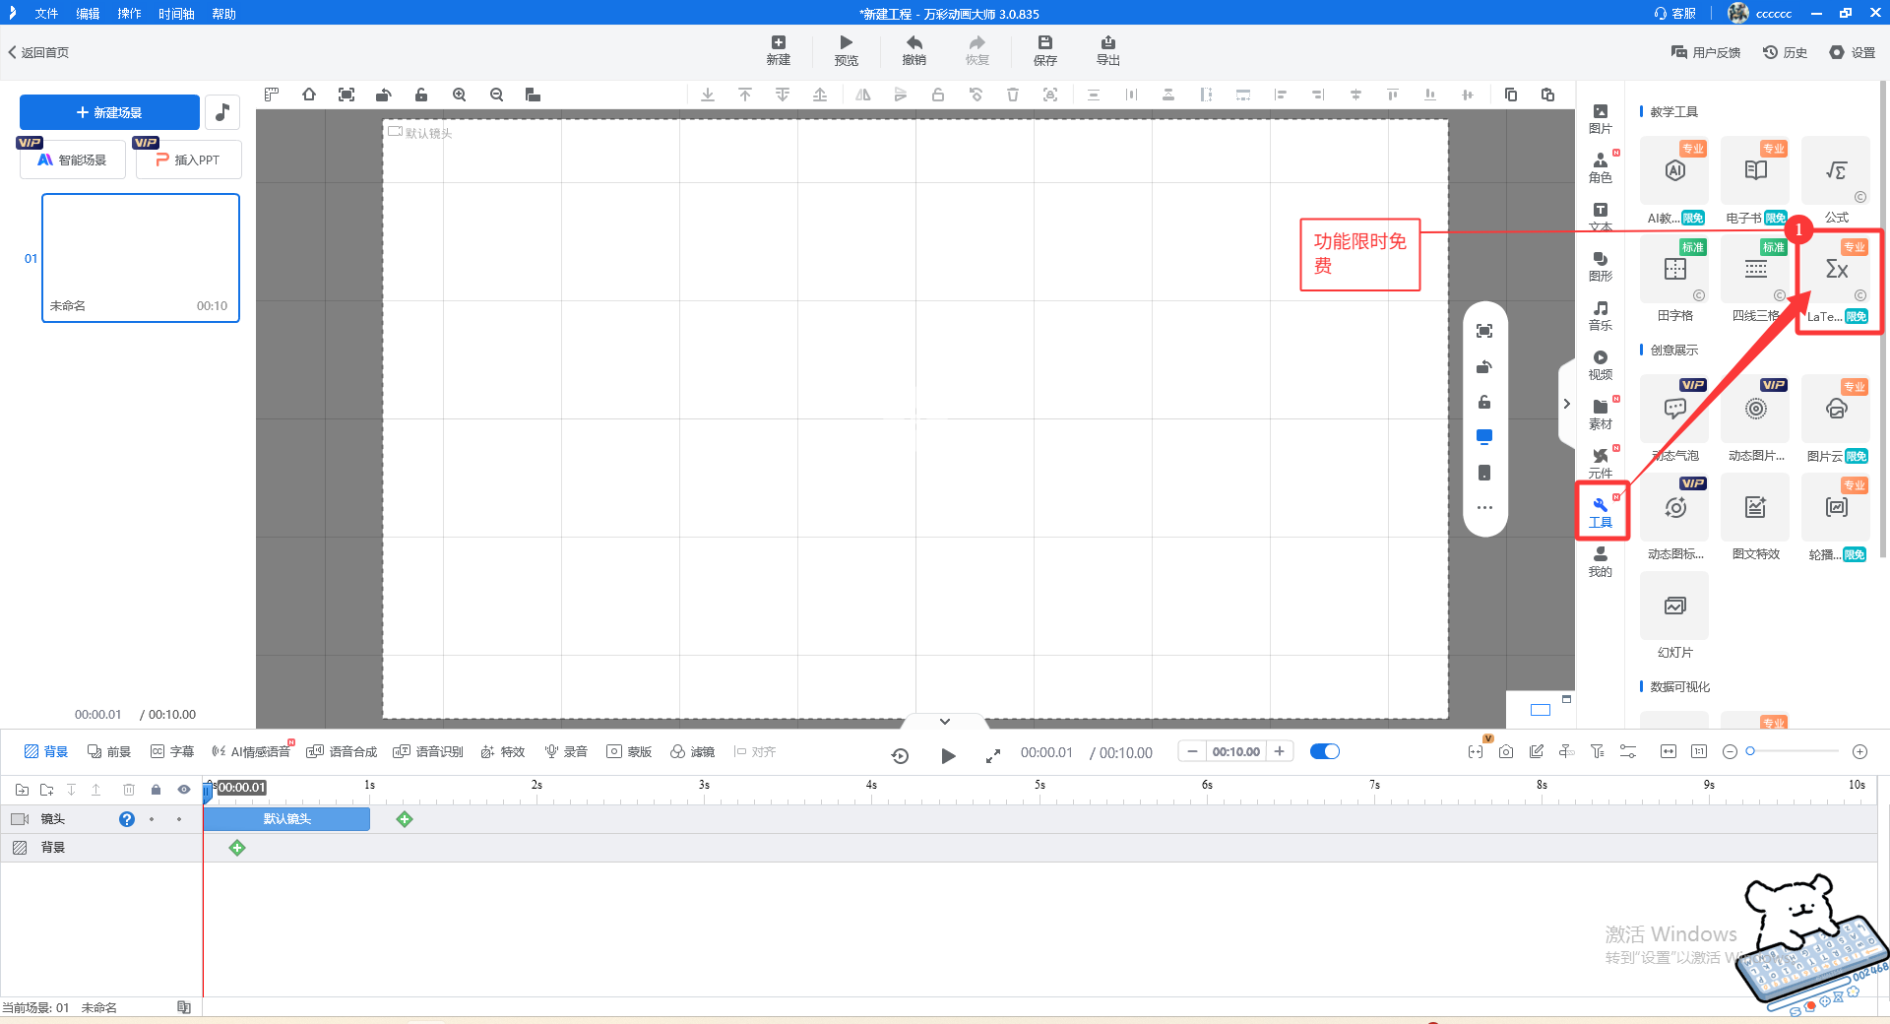Toggle timeline layer visibility eye icon
This screenshot has width=1890, height=1024.
click(x=183, y=790)
